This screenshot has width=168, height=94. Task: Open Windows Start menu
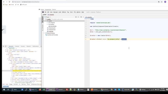(4, 90)
